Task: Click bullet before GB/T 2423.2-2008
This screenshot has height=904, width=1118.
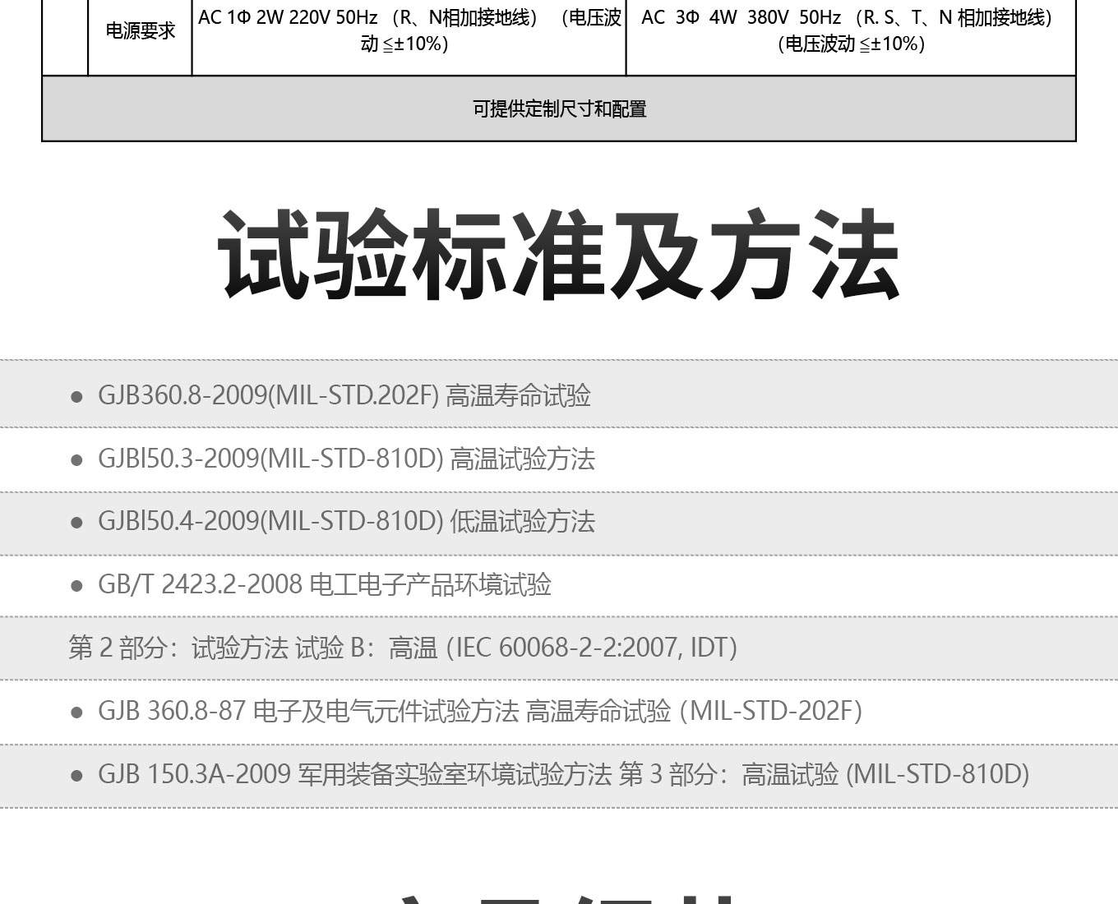Action: [77, 586]
